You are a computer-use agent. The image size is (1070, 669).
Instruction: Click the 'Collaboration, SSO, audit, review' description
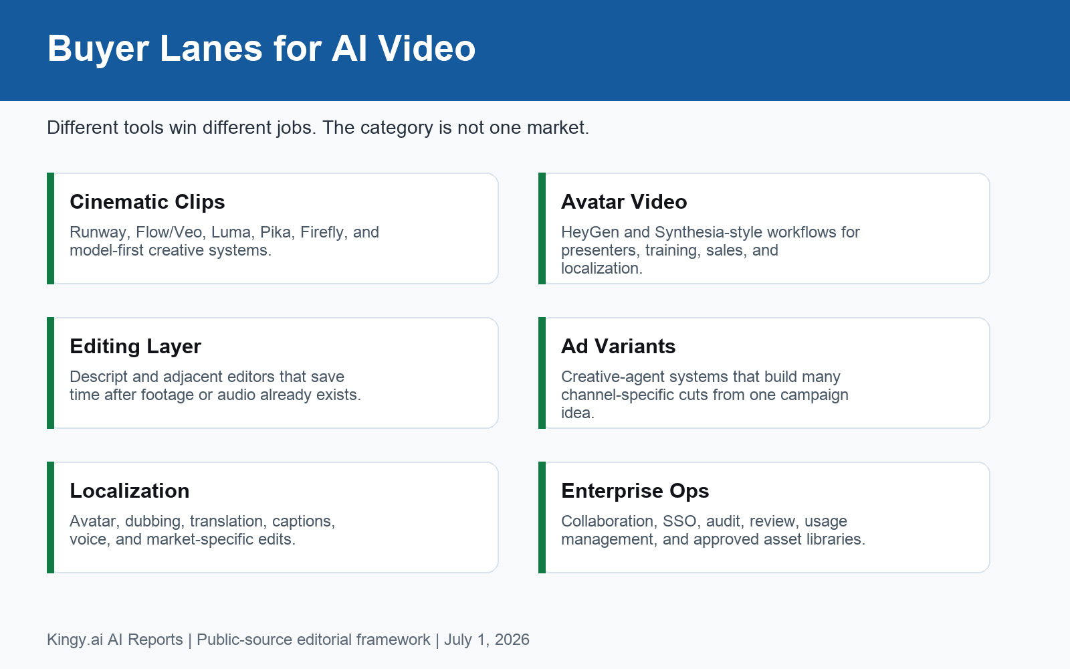713,530
